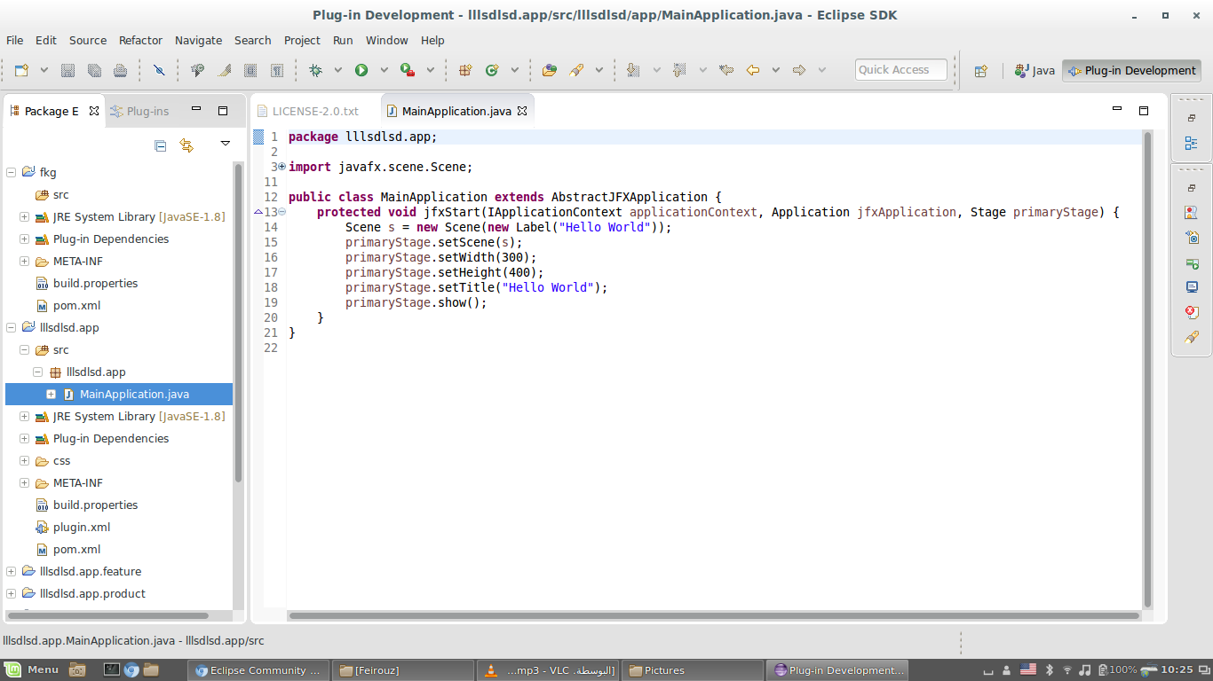The image size is (1213, 681).
Task: Click the Previous Annotation icon
Action: (680, 70)
